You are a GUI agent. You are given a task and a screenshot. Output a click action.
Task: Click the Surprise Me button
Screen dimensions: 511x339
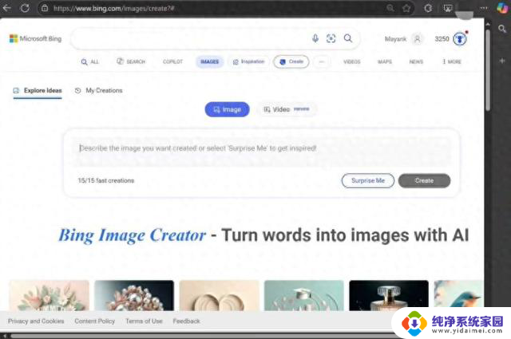368,180
